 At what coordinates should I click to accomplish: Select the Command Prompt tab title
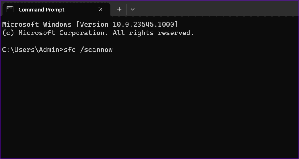click(x=41, y=10)
